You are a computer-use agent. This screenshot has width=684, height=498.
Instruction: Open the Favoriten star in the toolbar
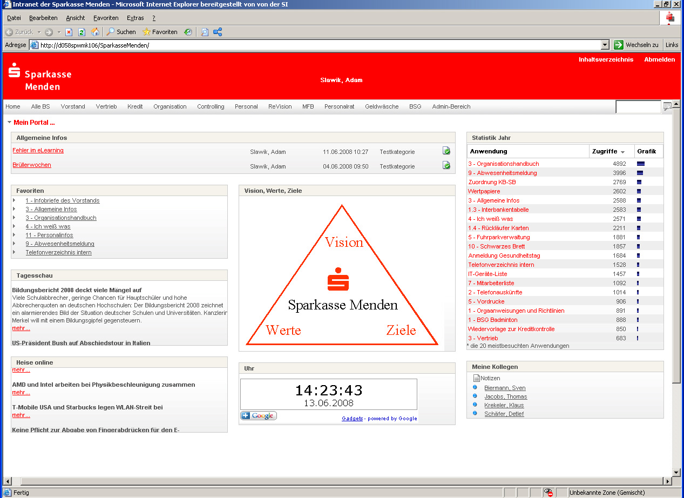tap(146, 32)
